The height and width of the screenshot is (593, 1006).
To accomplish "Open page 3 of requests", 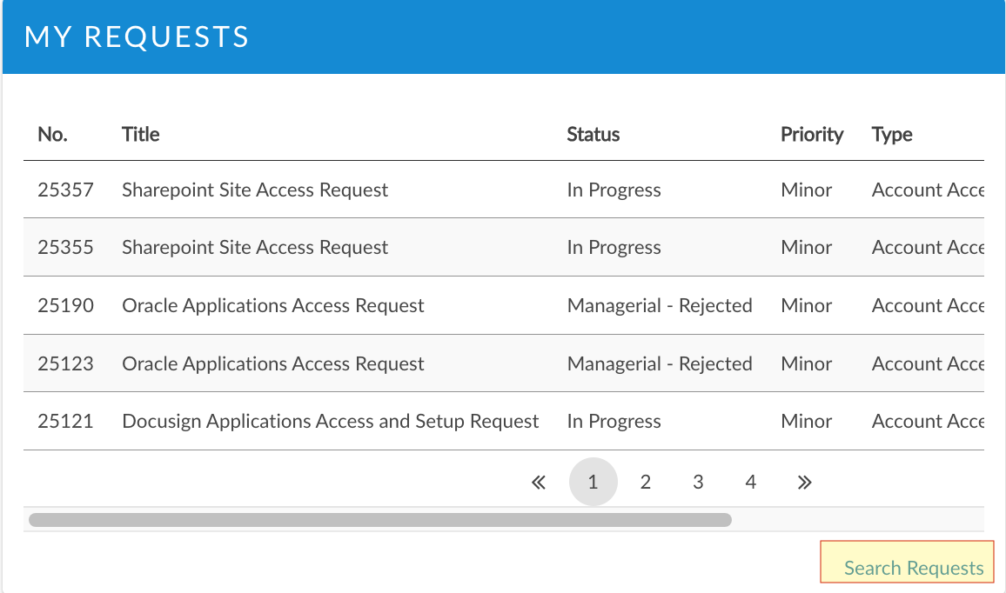I will click(x=698, y=482).
